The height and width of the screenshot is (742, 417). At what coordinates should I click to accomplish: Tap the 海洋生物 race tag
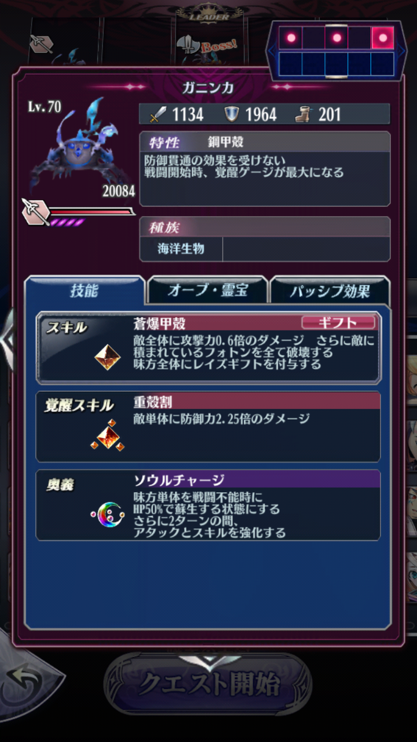pyautogui.click(x=181, y=249)
